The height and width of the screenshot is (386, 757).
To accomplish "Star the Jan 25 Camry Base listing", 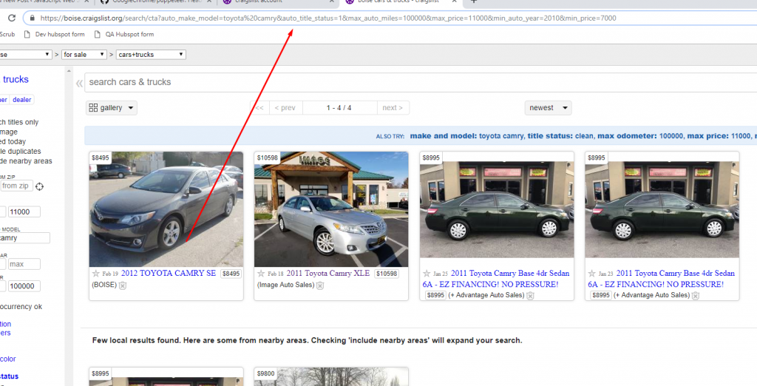I will pos(427,274).
